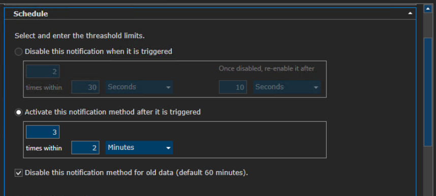Image resolution: width=436 pixels, height=196 pixels.
Task: Click the activation trigger count field showing 3
Action: click(43, 132)
